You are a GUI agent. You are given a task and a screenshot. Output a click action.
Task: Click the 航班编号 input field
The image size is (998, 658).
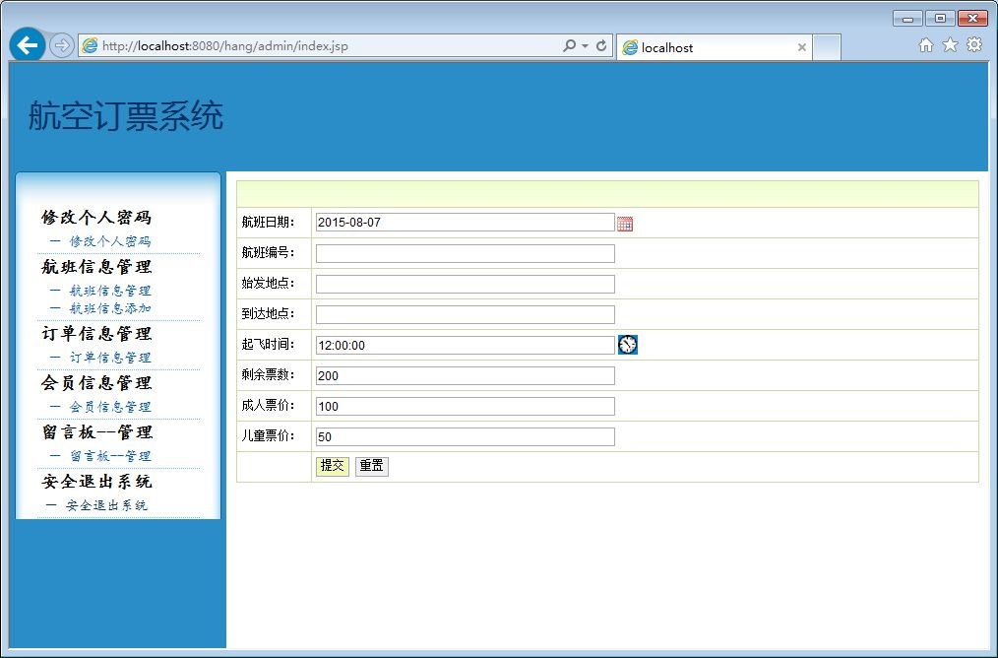tap(466, 253)
